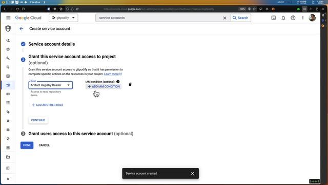328x185 pixels.
Task: Click the browser reload button
Action: click(17, 9)
